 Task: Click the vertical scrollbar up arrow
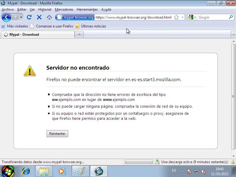click(x=234, y=41)
